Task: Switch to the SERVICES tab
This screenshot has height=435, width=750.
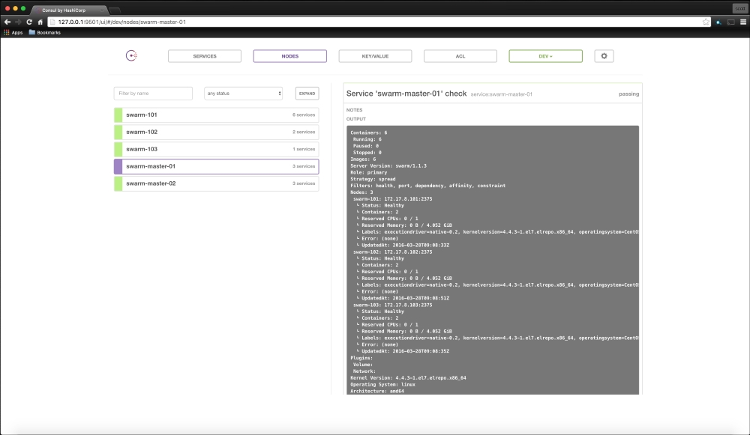Action: pos(205,56)
